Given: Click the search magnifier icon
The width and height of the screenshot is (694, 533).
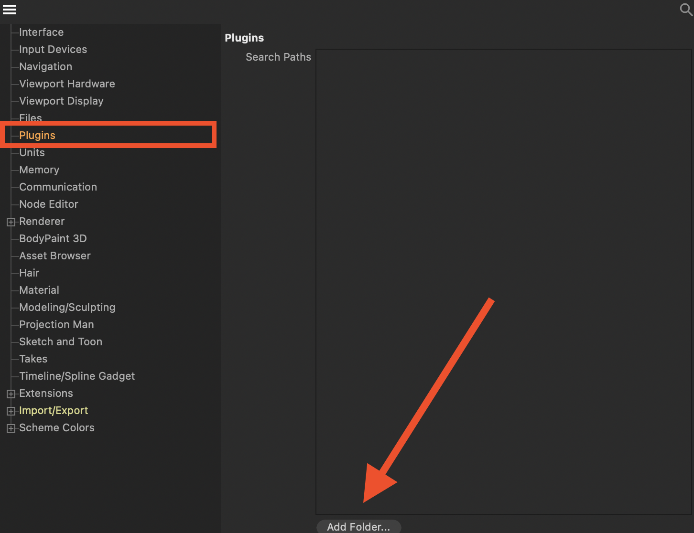Looking at the screenshot, I should tap(685, 10).
